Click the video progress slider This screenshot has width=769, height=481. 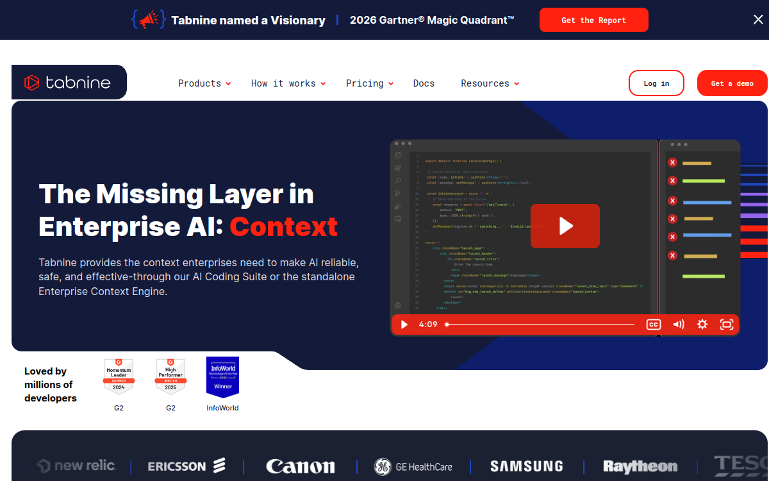click(540, 325)
